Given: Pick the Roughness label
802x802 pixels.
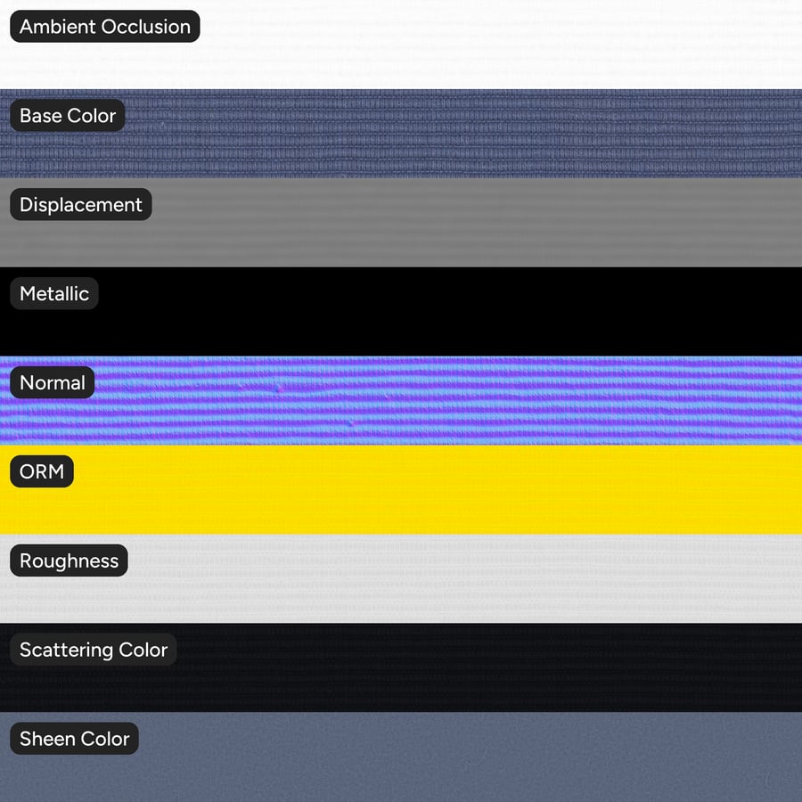Looking at the screenshot, I should click(x=69, y=561).
